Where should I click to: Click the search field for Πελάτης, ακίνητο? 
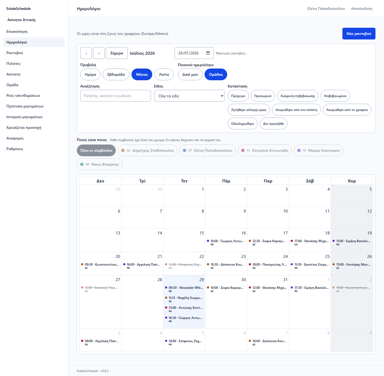point(115,96)
